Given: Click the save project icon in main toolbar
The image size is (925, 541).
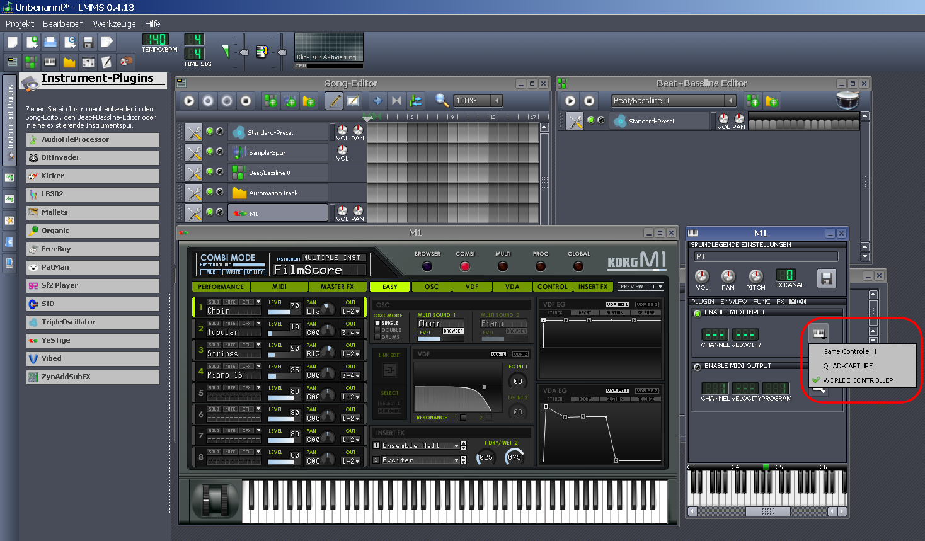Looking at the screenshot, I should tap(88, 41).
